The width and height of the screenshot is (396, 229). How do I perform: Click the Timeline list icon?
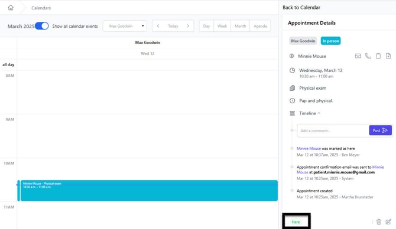[292, 113]
